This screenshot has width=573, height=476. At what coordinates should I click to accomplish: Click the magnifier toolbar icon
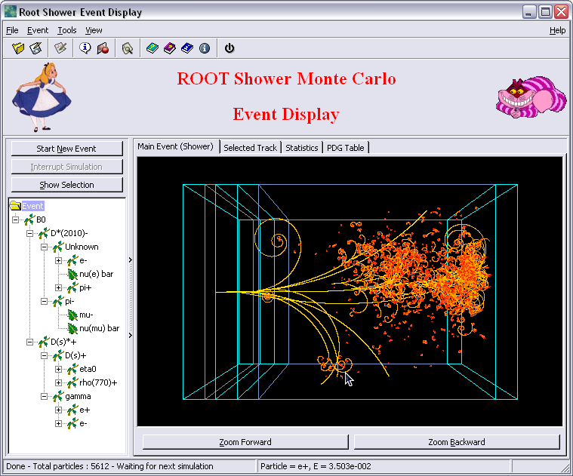point(128,48)
